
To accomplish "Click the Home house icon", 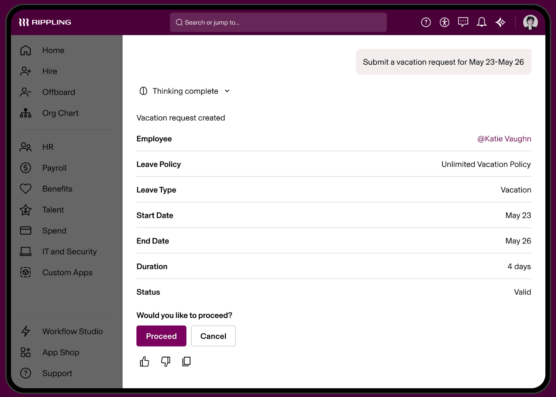I will [x=26, y=50].
